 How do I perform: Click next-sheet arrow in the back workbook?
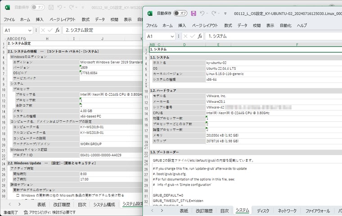point(20,204)
